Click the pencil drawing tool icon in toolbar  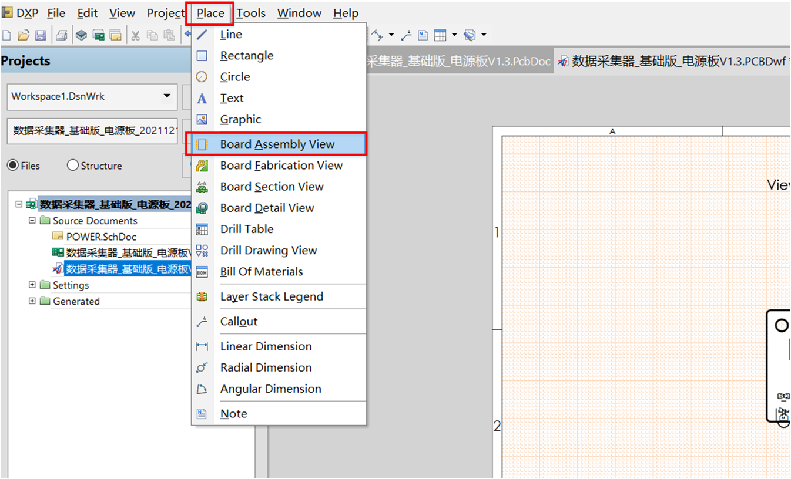click(470, 36)
